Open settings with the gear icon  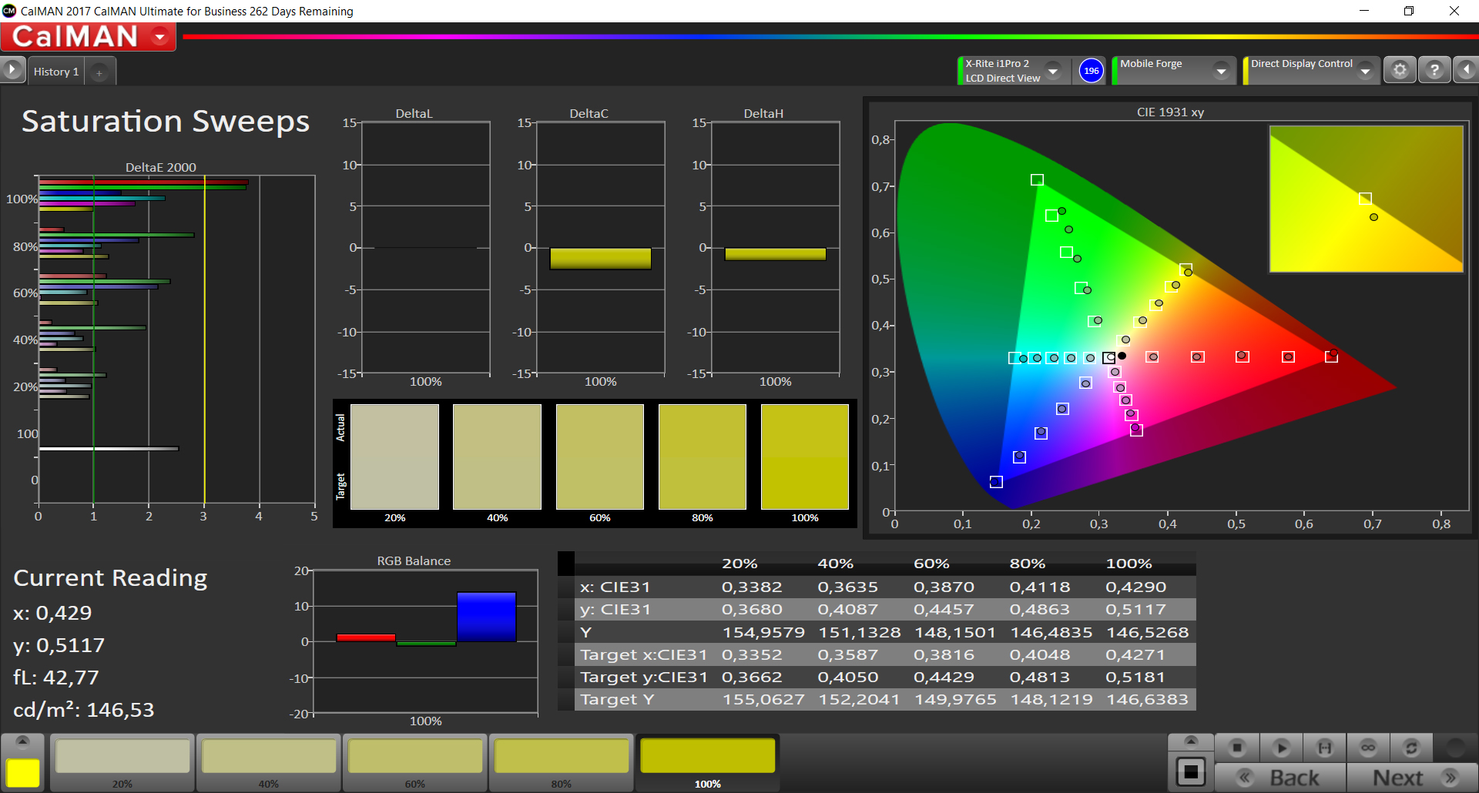click(1400, 71)
